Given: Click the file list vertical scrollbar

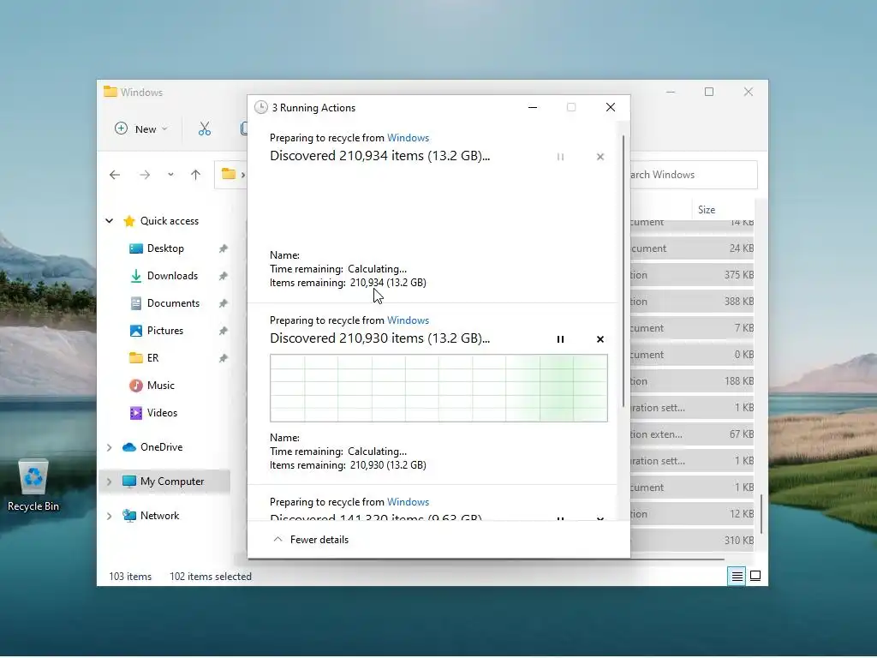Looking at the screenshot, I should (761, 513).
